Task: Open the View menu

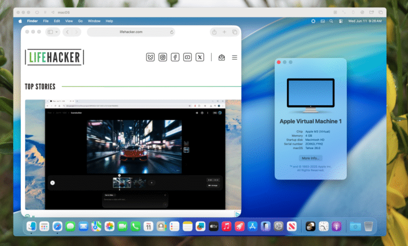Action: point(69,21)
